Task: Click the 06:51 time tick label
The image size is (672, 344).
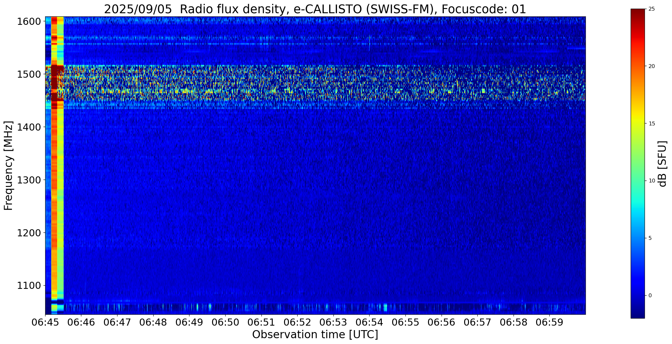Action: pos(261,322)
